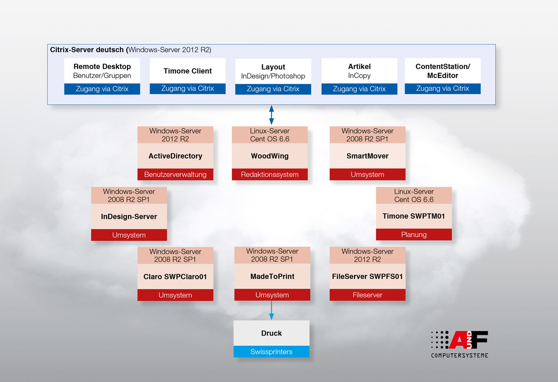The height and width of the screenshot is (382, 558).
Task: Open the Timone SWPTM01 Planung node
Action: point(414,213)
